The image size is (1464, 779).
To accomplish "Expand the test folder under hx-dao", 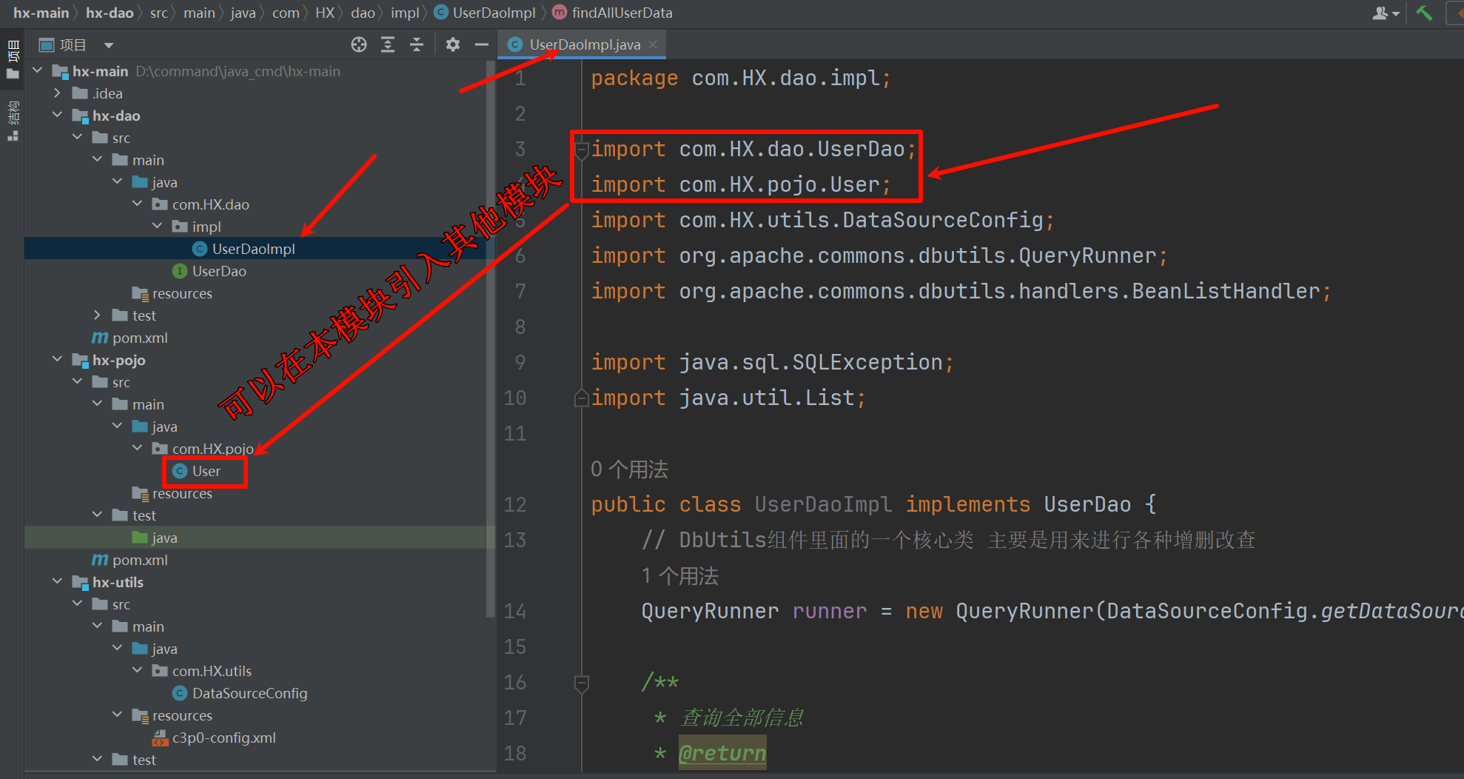I will tap(98, 315).
